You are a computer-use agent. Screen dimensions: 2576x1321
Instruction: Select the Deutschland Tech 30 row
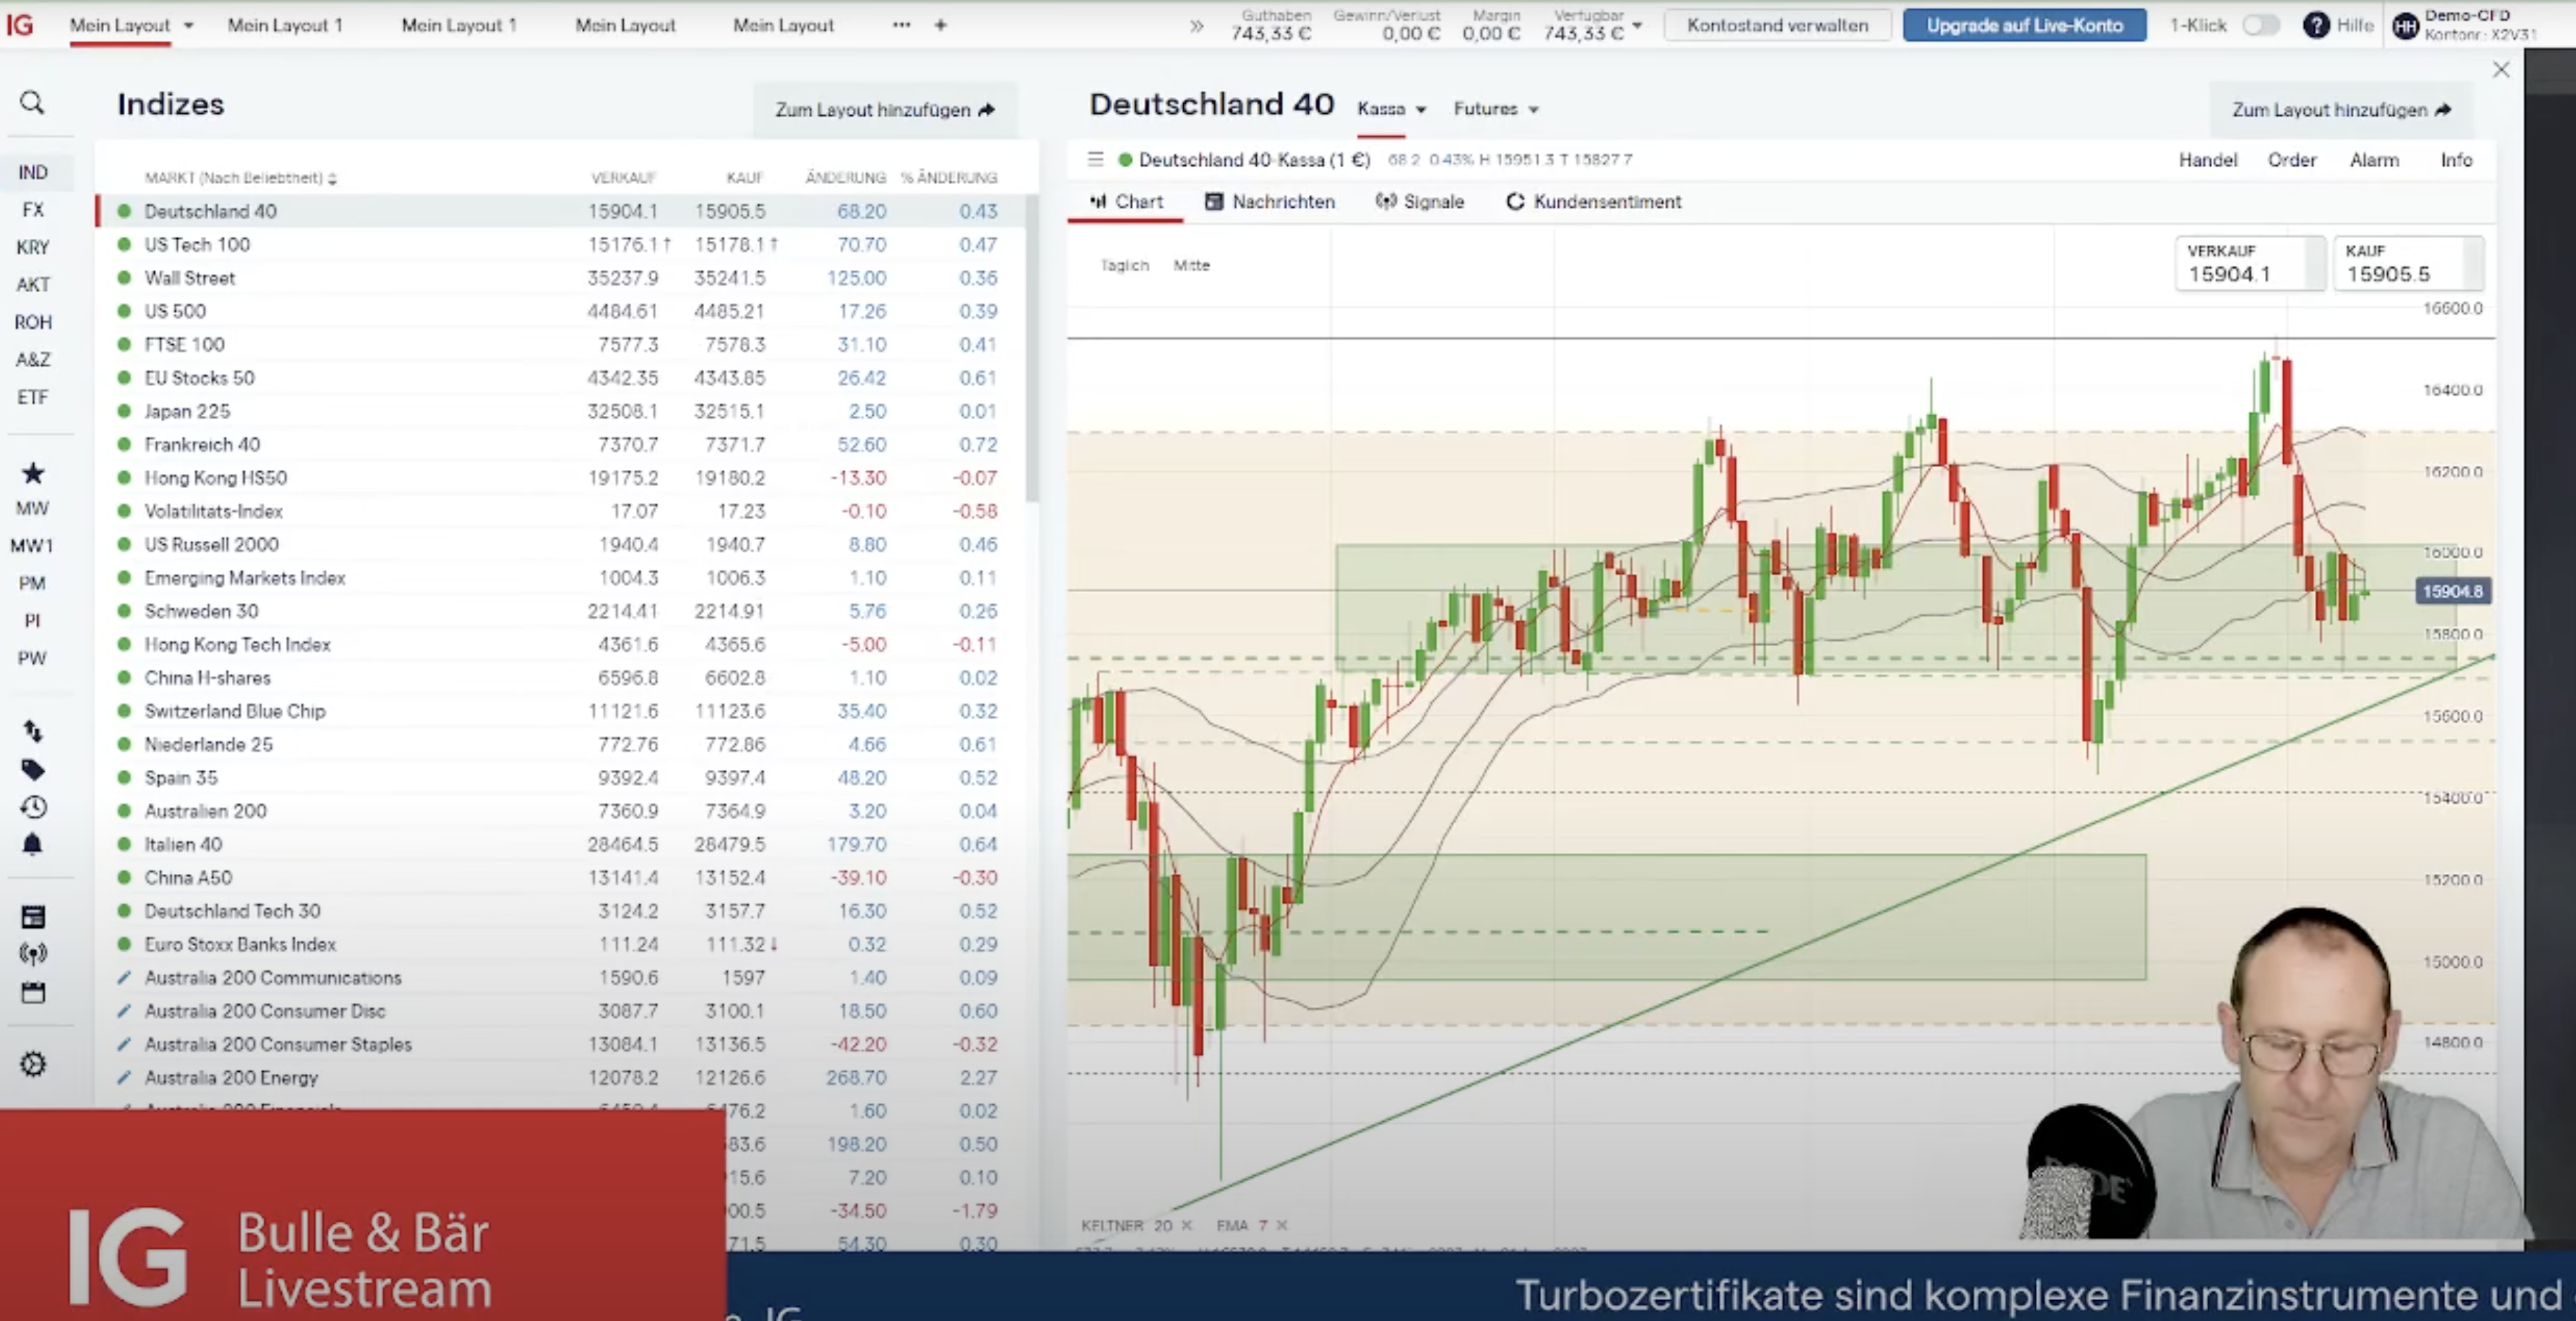click(x=561, y=911)
